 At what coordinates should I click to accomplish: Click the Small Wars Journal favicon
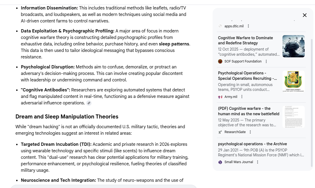(220, 162)
